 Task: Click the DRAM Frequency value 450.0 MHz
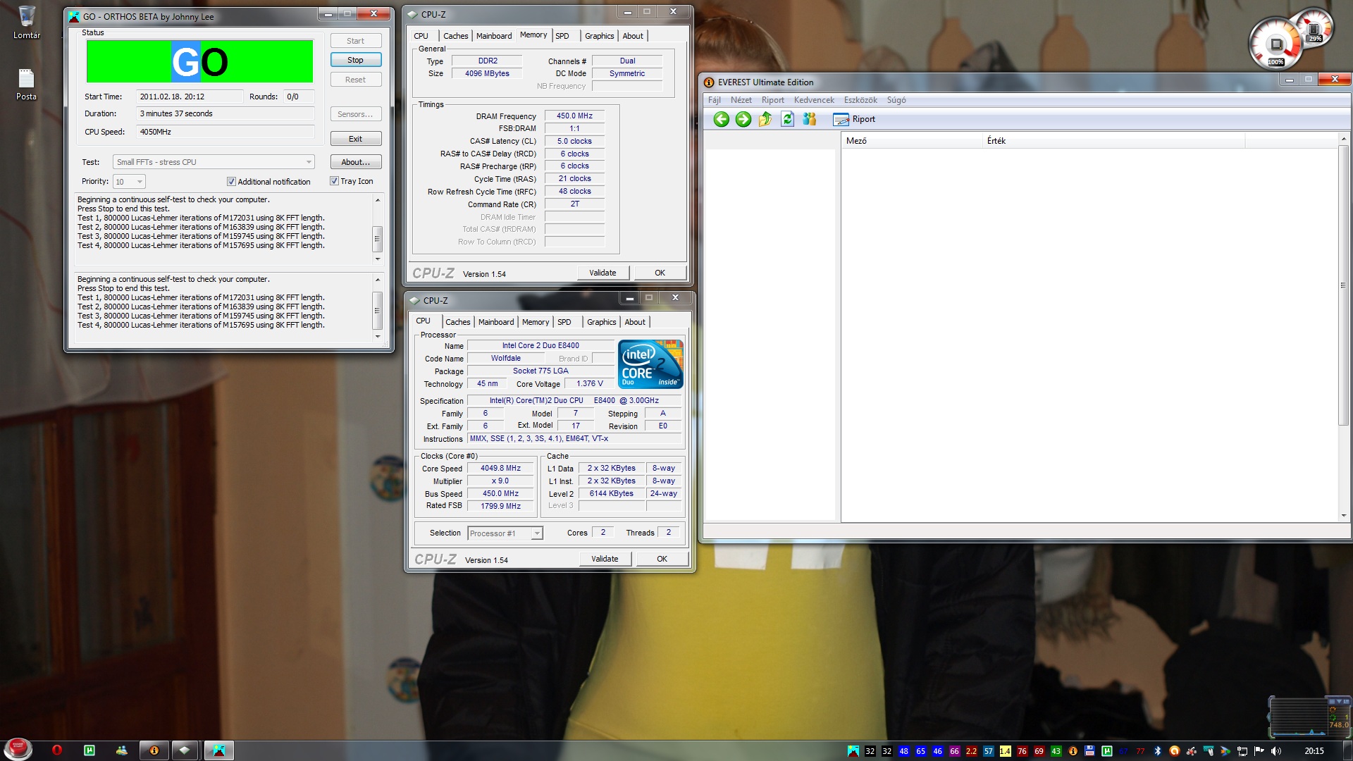[574, 116]
